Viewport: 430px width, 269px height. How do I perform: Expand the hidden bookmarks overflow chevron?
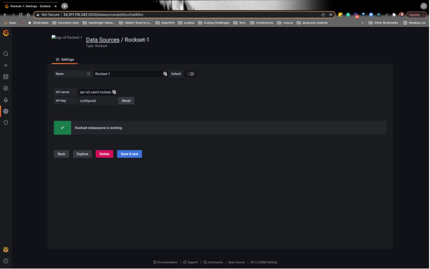(362, 23)
